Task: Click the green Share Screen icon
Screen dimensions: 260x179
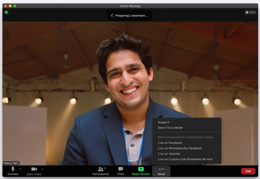Action: tap(141, 169)
